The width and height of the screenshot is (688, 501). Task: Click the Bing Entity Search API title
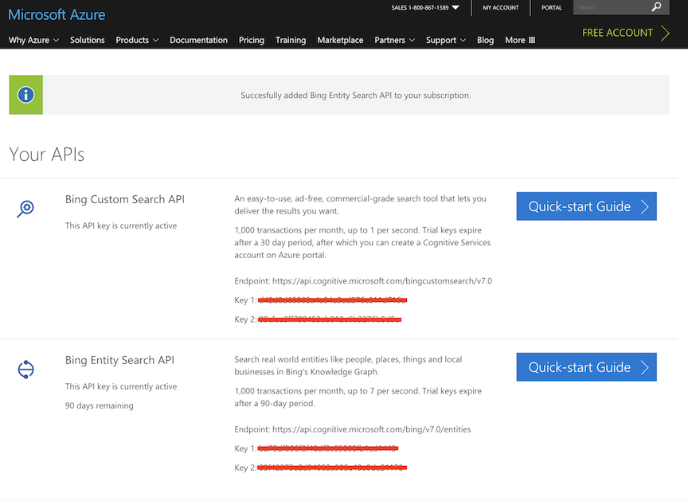point(119,360)
